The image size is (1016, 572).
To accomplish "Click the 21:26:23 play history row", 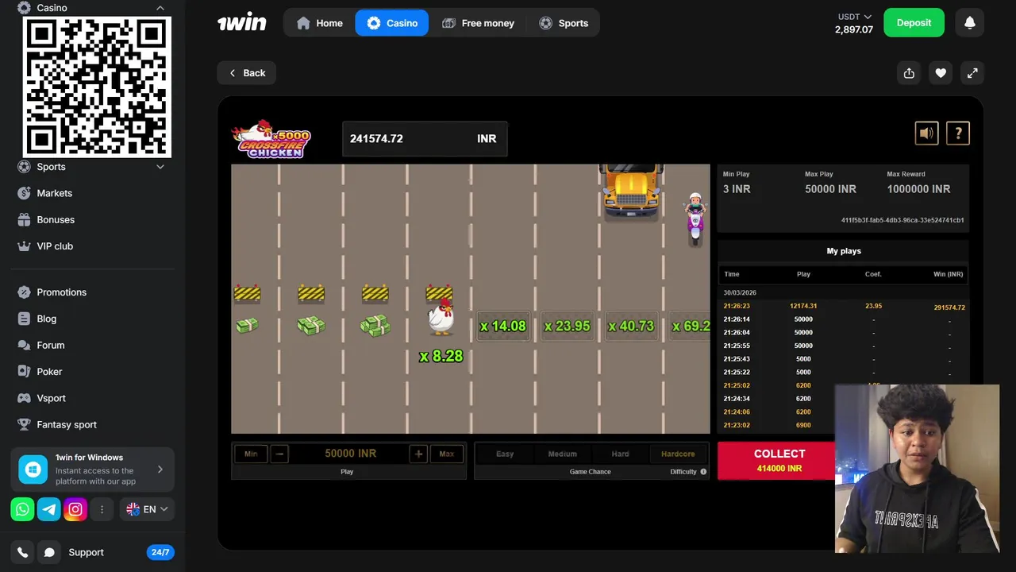I will [x=844, y=306].
